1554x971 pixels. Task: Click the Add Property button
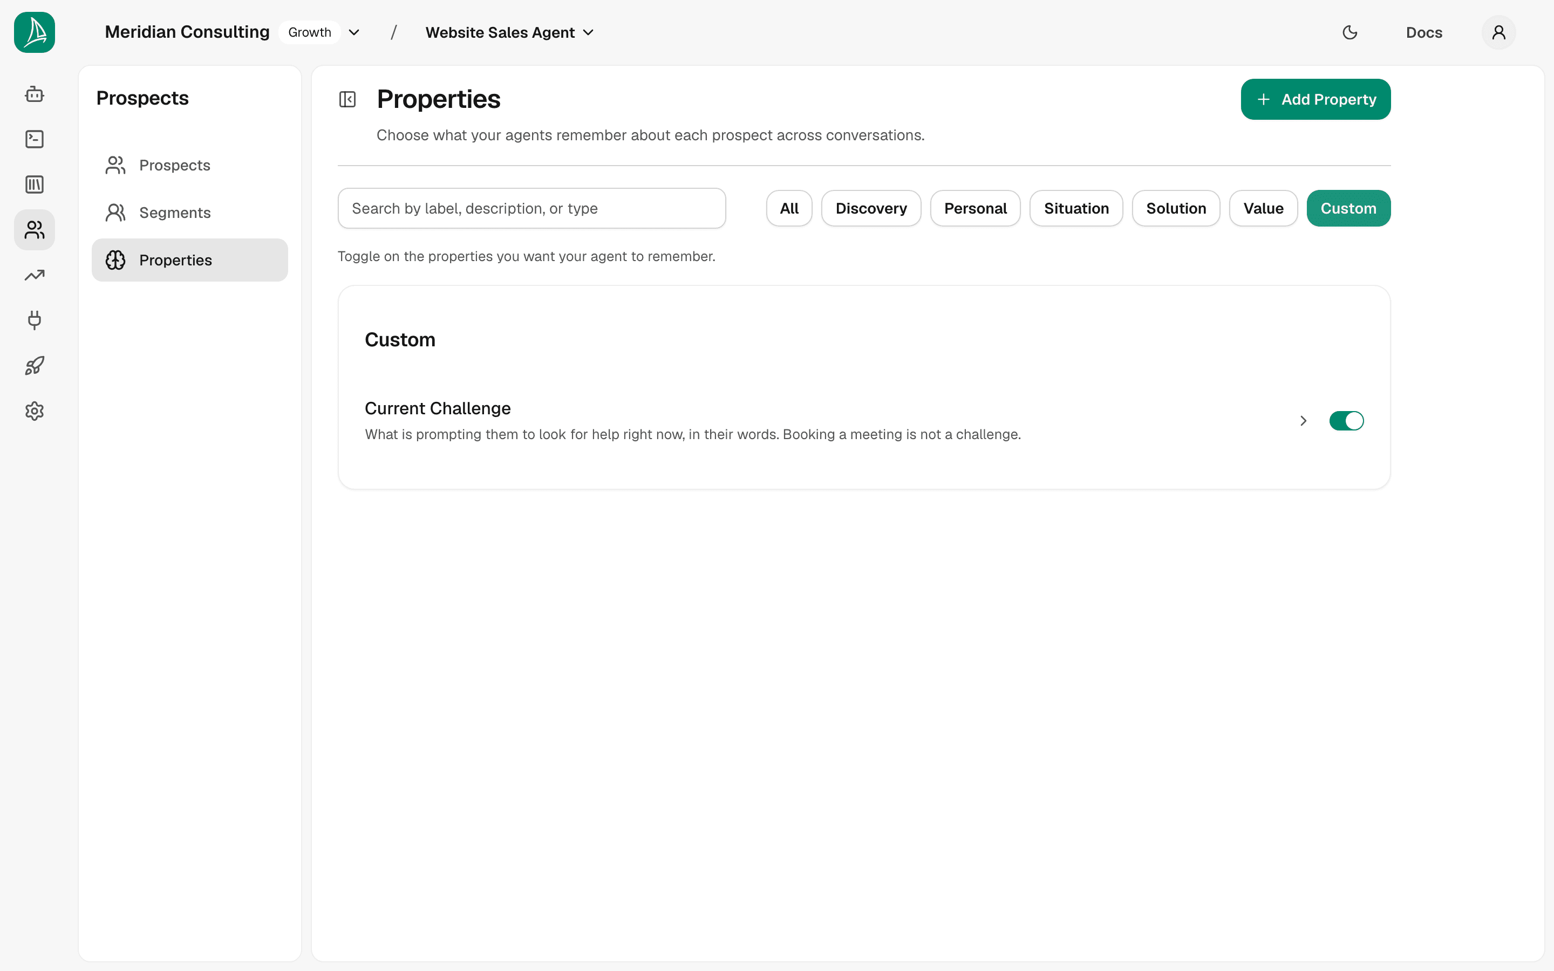click(1315, 100)
